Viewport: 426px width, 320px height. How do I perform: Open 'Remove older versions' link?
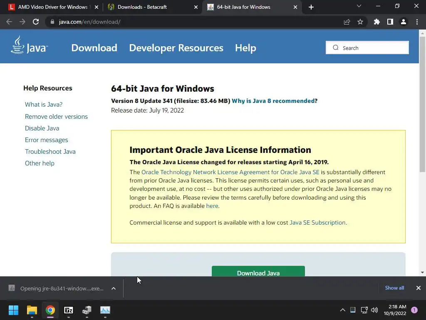click(56, 117)
